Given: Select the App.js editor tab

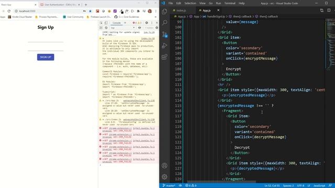Looking at the screenshot, I should 207,10.
